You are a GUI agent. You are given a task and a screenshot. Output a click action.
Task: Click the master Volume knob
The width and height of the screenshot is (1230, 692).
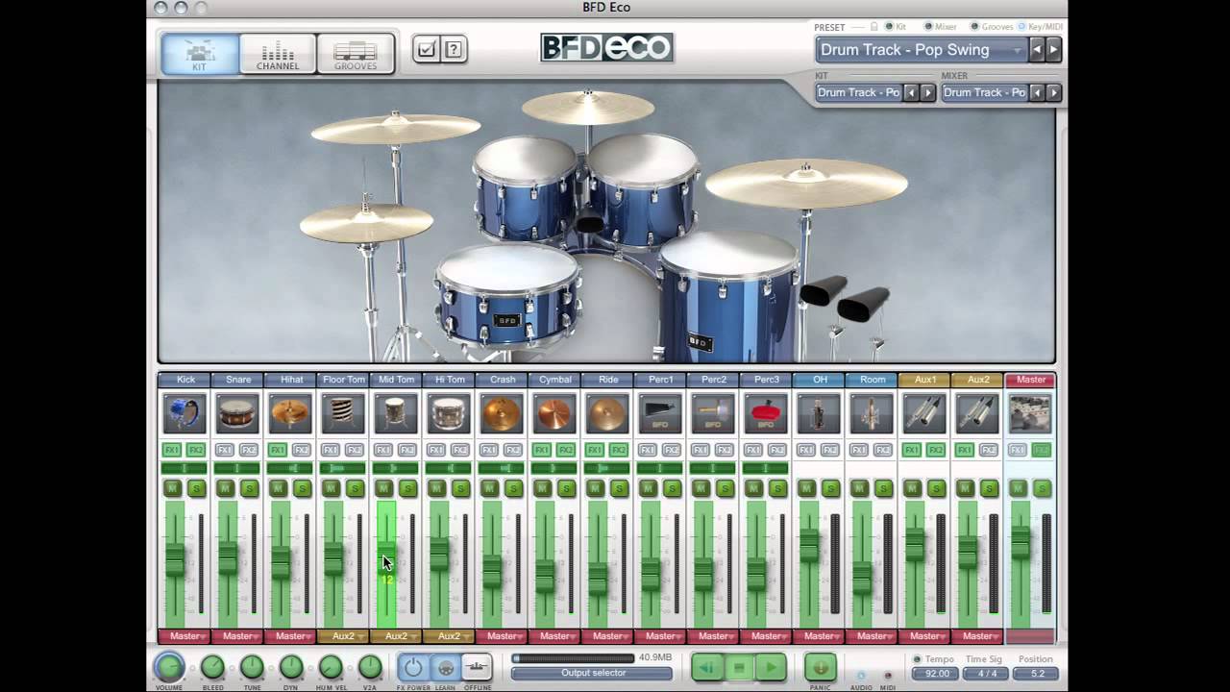(x=169, y=667)
